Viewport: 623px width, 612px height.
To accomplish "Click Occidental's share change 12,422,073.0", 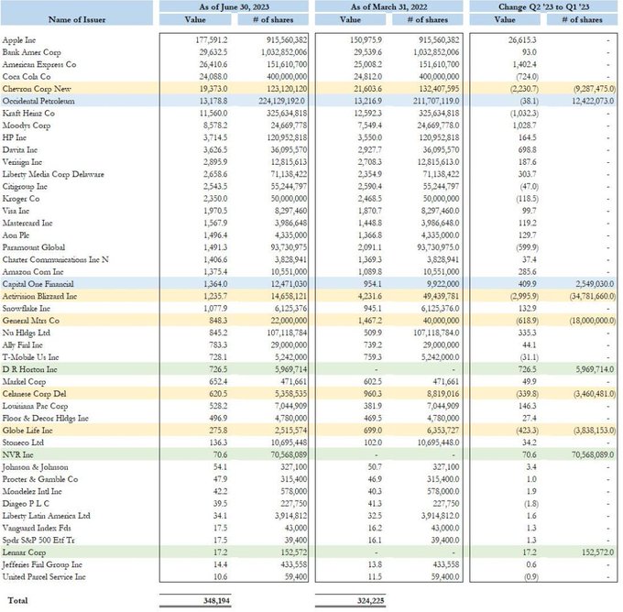I will [x=593, y=101].
